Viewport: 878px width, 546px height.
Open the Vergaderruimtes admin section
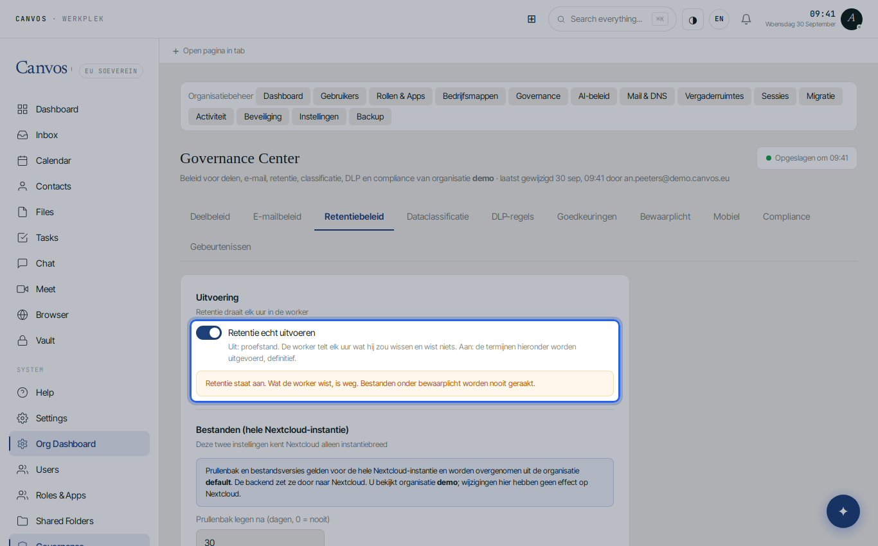click(714, 96)
